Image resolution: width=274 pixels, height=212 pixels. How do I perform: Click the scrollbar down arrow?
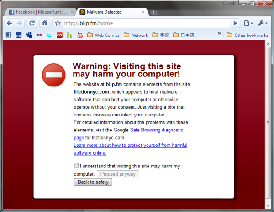268,206
